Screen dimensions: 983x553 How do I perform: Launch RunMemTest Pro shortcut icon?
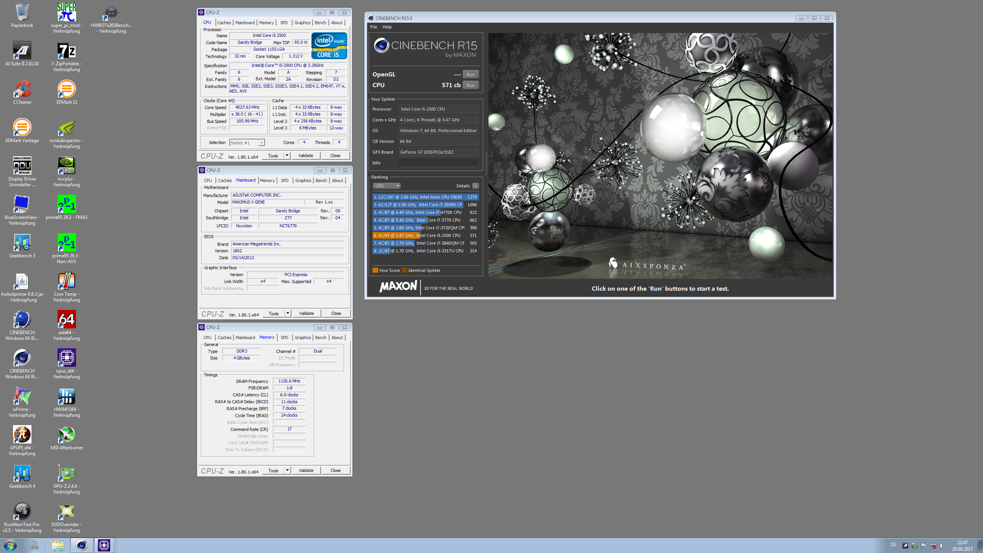(22, 517)
